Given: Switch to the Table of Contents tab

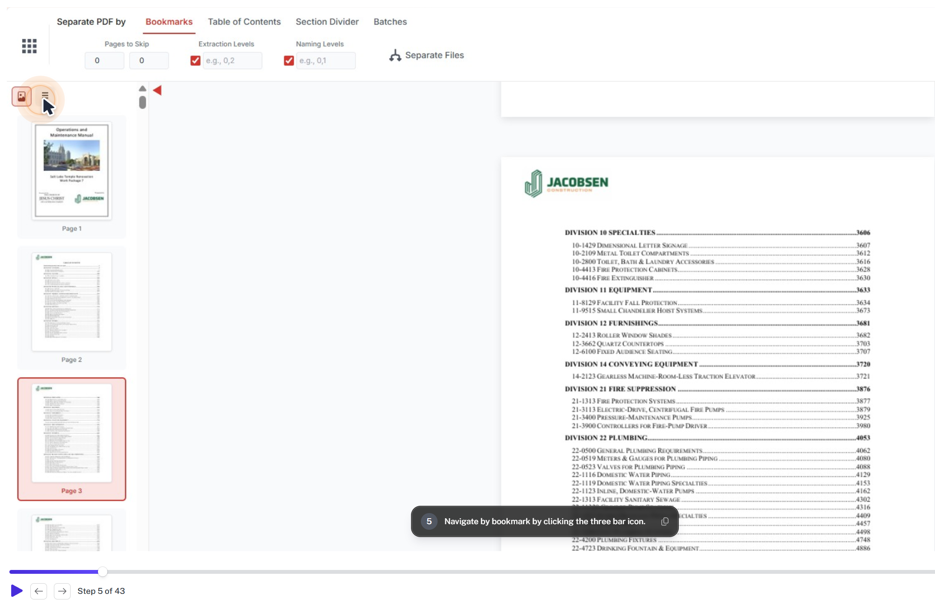Looking at the screenshot, I should point(244,22).
